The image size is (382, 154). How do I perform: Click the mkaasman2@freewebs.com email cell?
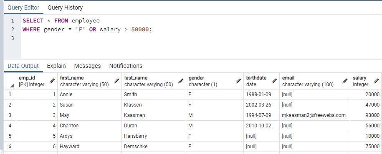(x=315, y=115)
